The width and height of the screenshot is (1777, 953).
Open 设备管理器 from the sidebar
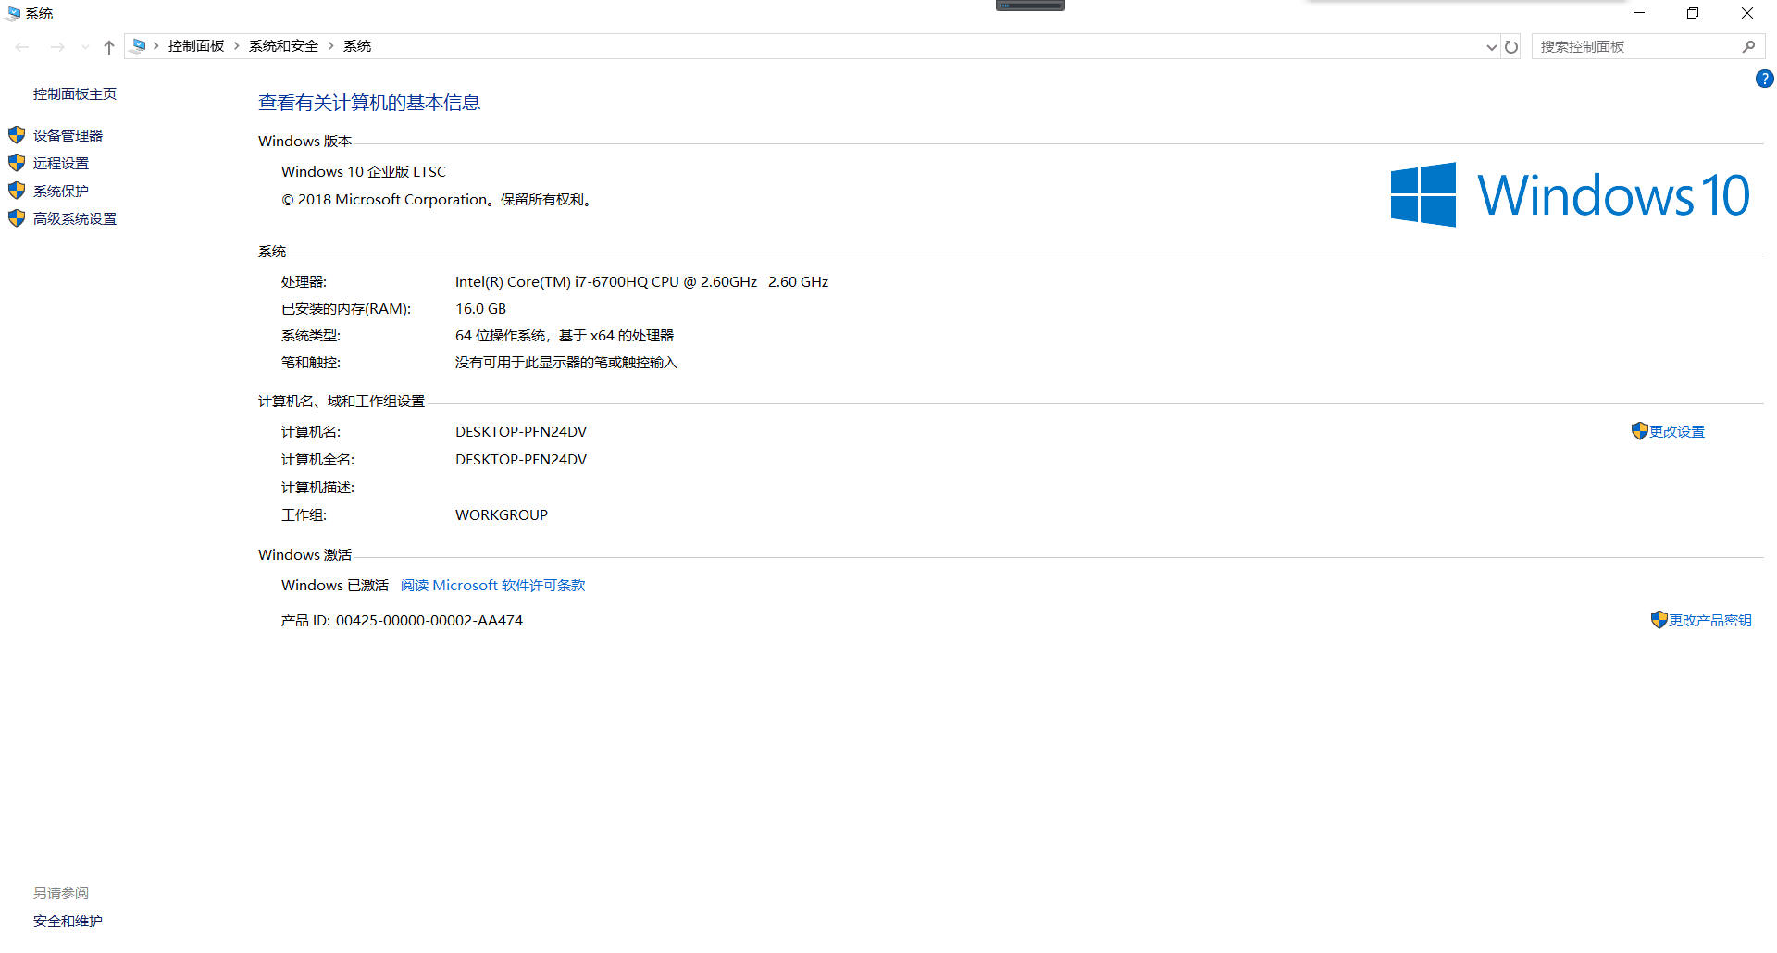click(68, 135)
